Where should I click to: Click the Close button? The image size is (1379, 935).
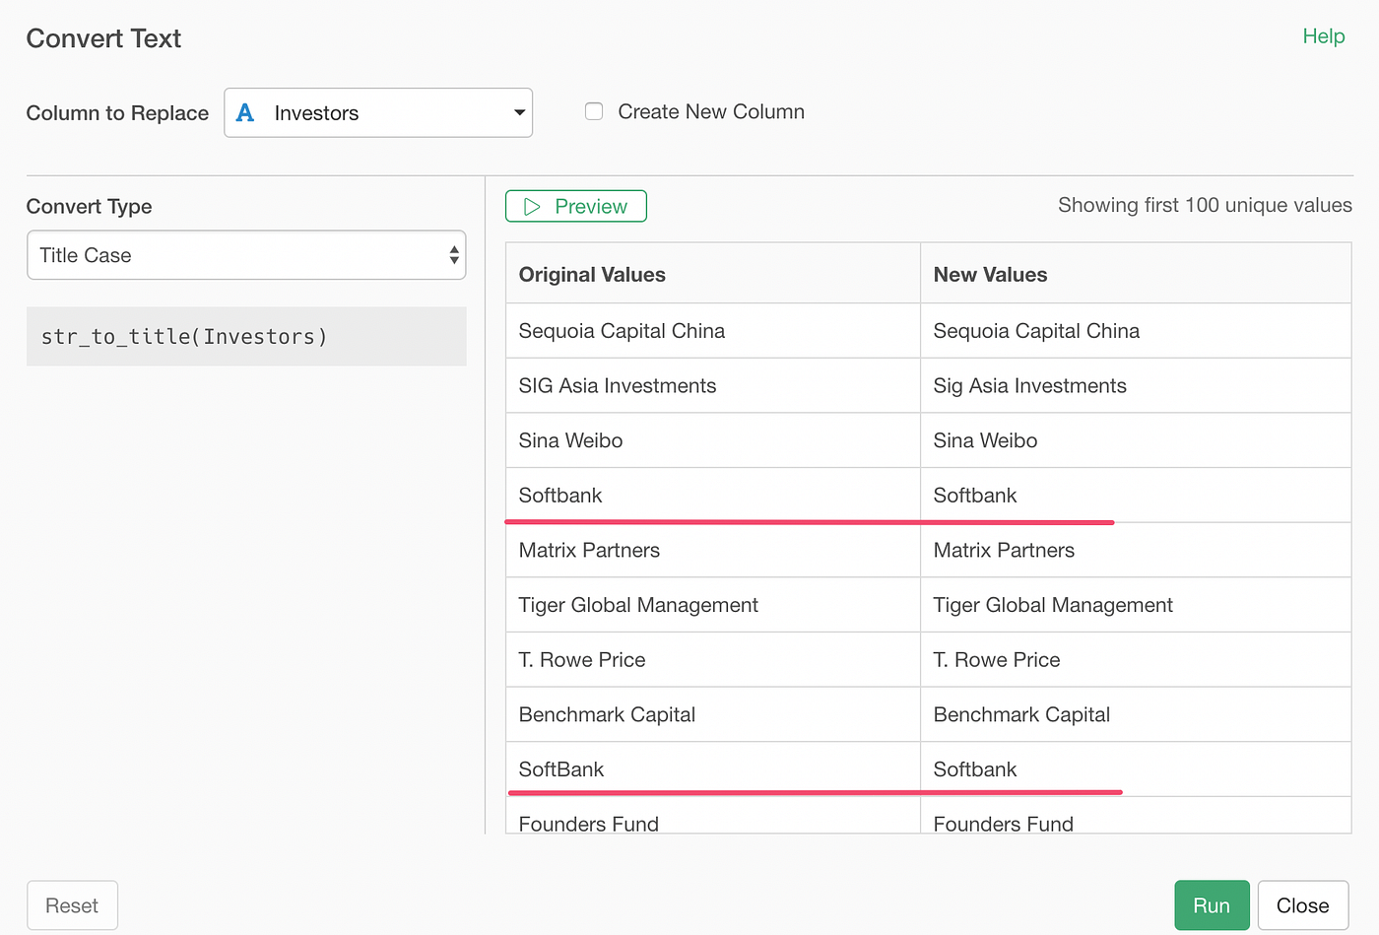click(x=1302, y=905)
